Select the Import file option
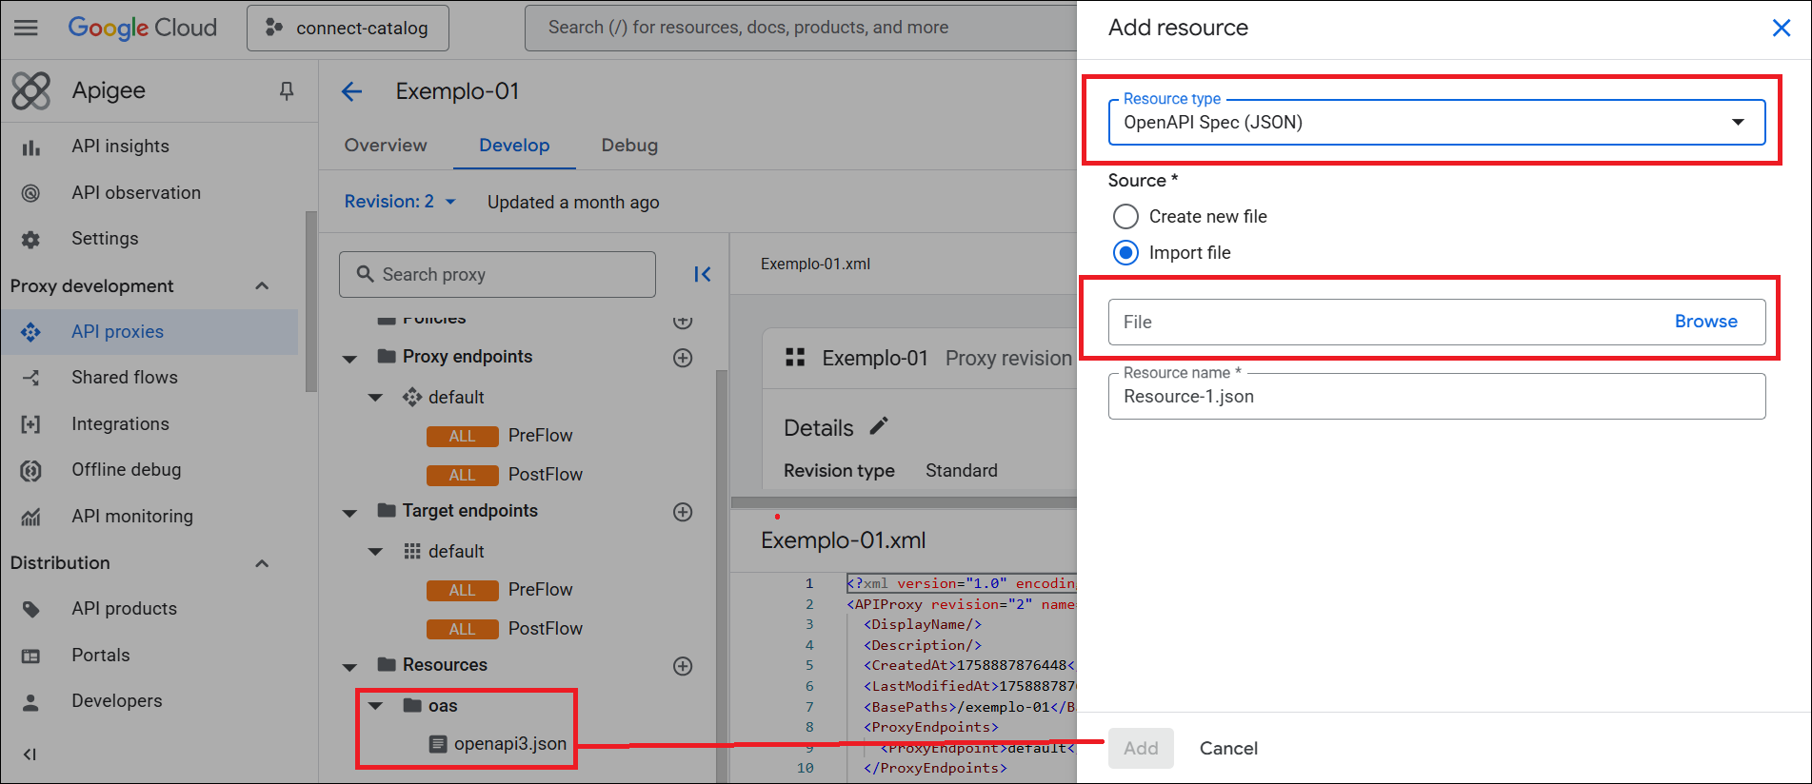The width and height of the screenshot is (1812, 784). (1125, 253)
